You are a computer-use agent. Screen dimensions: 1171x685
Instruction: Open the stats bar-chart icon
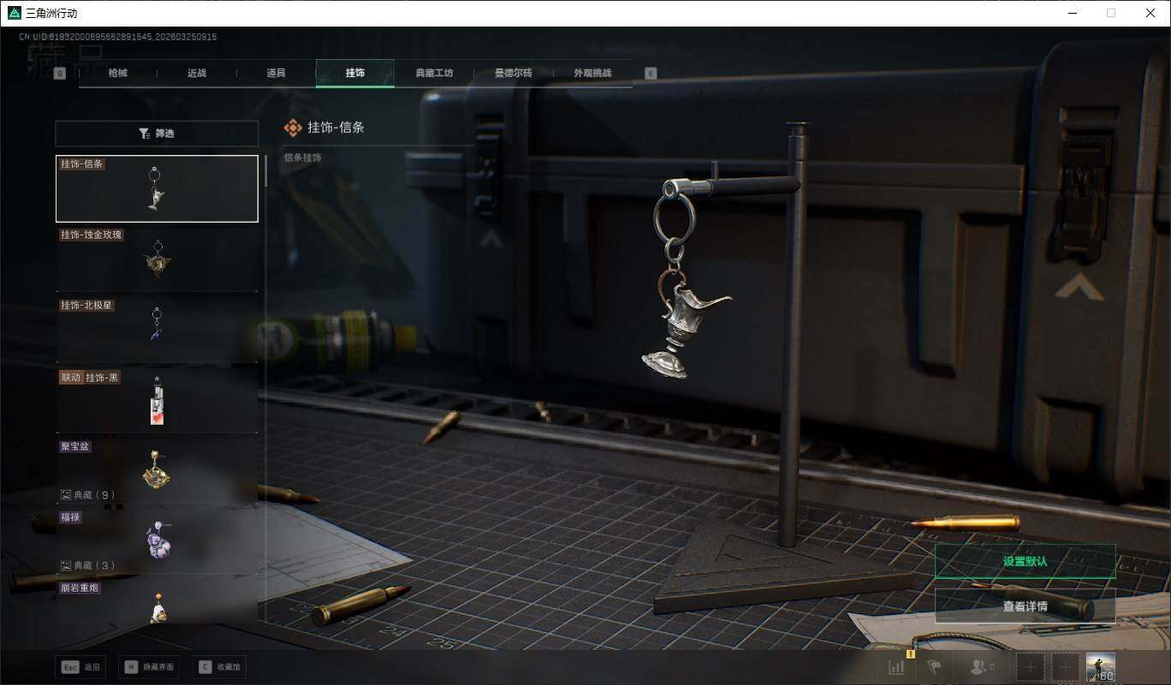pyautogui.click(x=896, y=667)
